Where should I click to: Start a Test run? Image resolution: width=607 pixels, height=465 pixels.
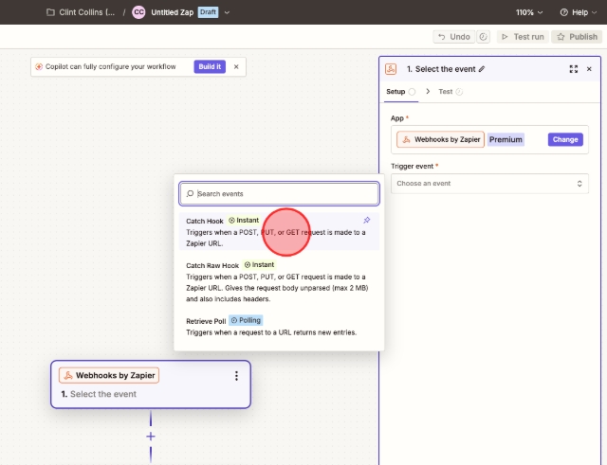523,37
